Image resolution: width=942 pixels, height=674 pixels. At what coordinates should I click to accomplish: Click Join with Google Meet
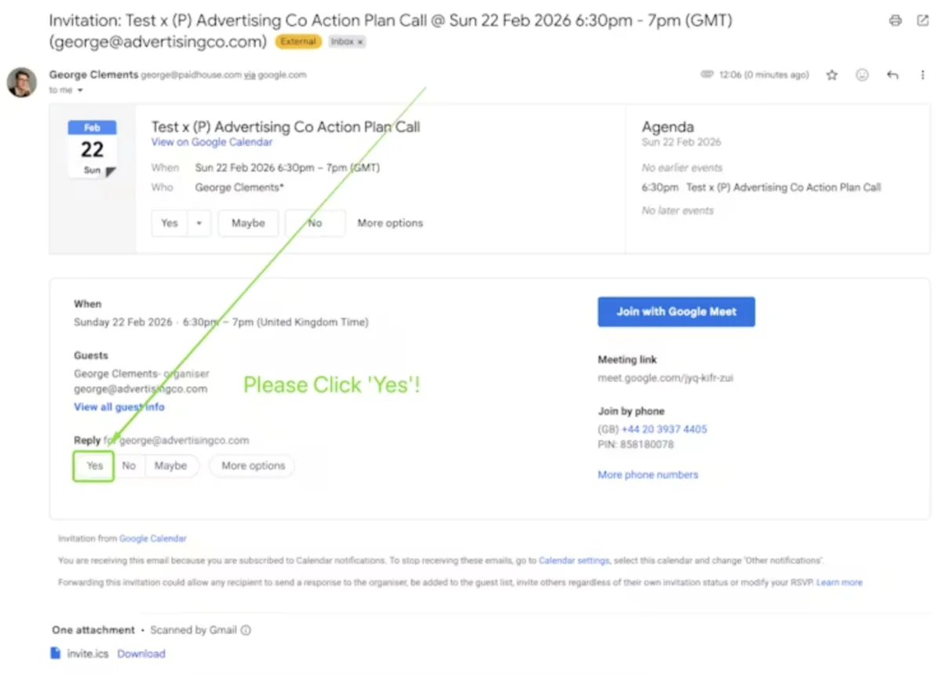(676, 311)
